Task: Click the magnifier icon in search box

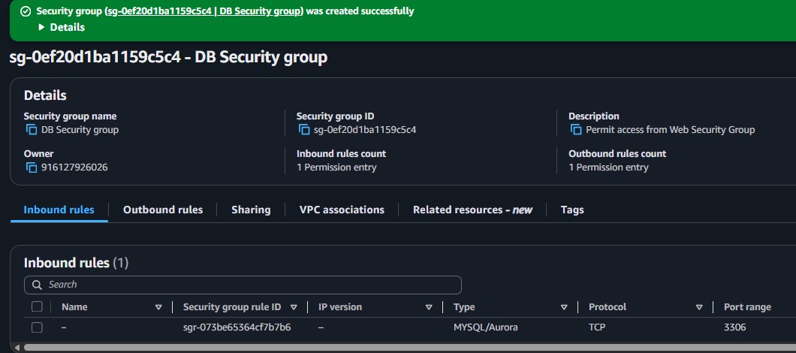Action: coord(37,285)
